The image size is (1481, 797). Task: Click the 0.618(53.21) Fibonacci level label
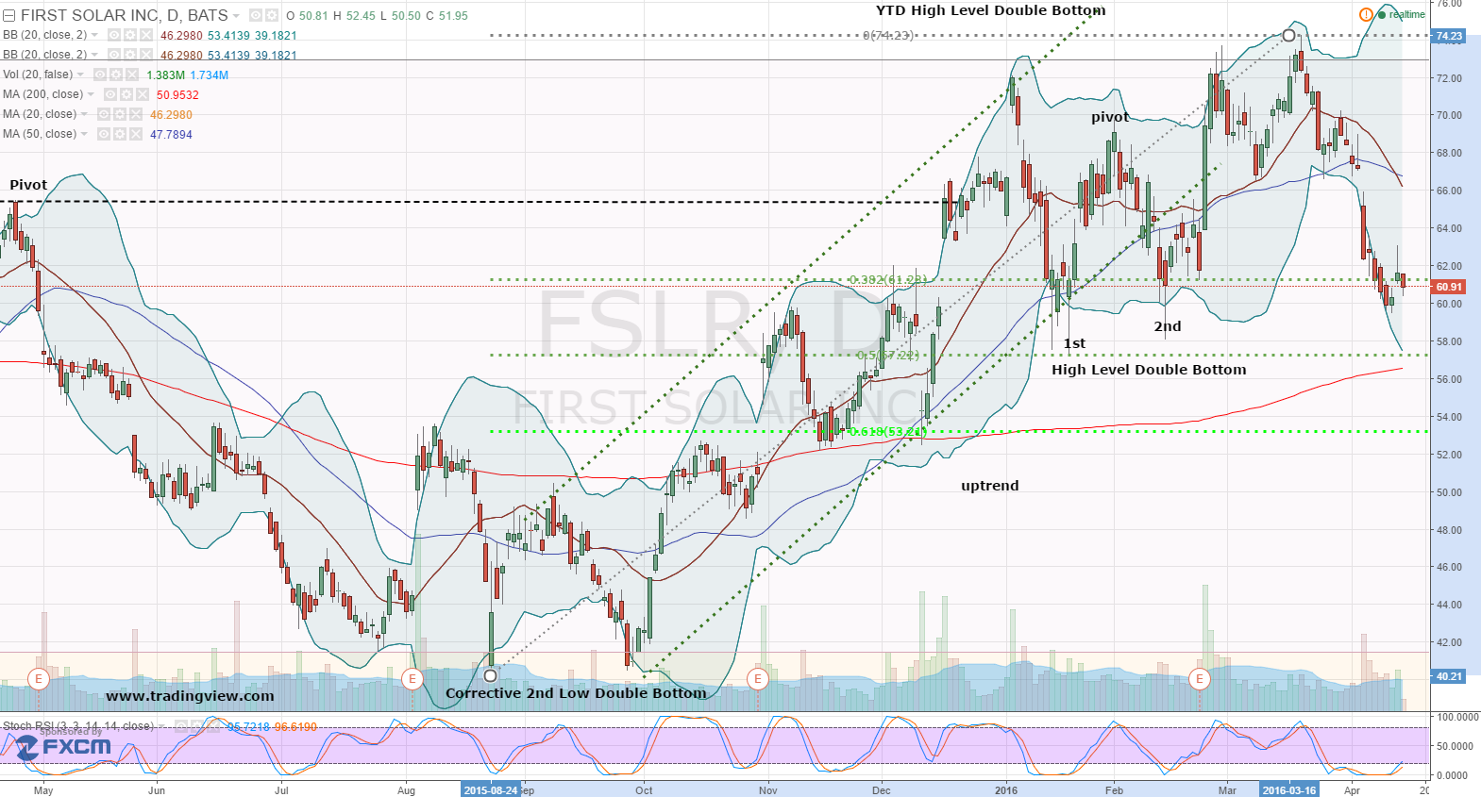tap(888, 432)
